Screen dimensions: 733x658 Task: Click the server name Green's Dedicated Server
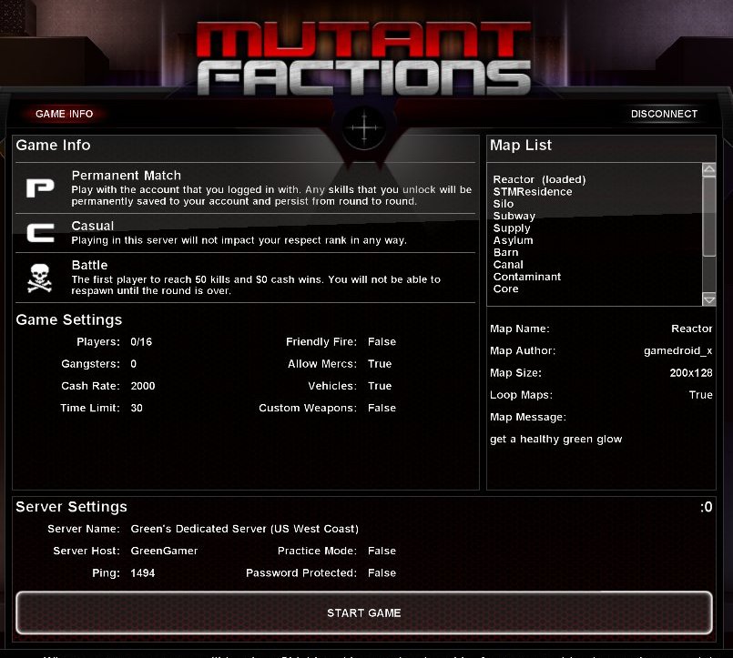coord(245,529)
